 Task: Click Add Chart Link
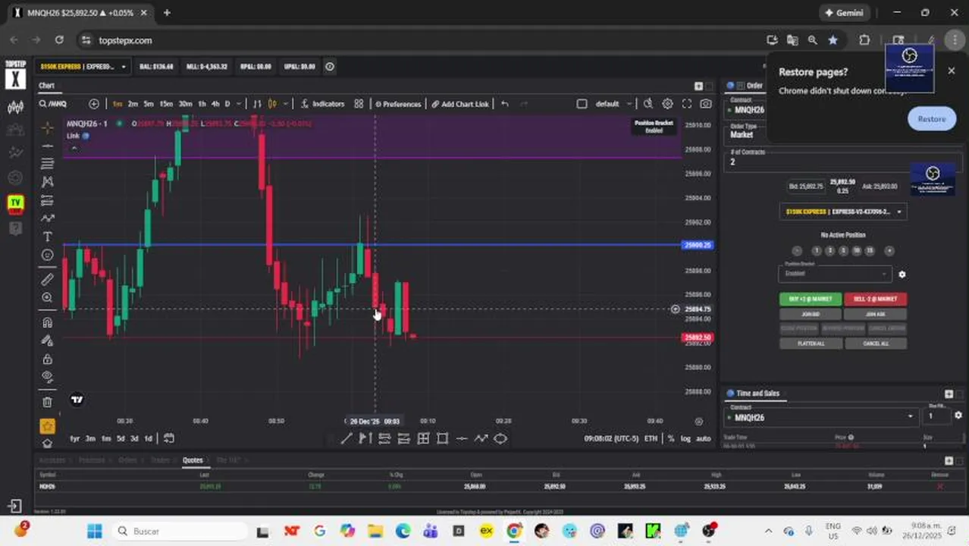pos(460,104)
